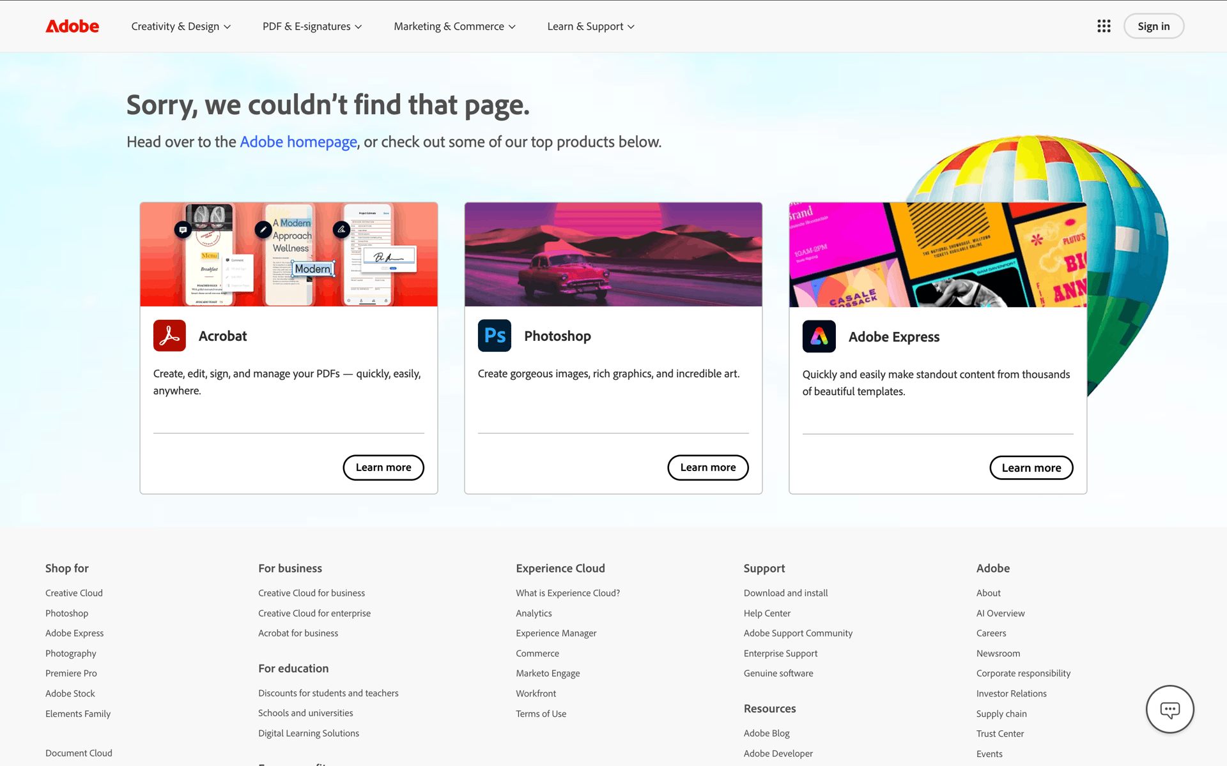Open the About link under Adobe
1227x766 pixels.
pos(989,593)
